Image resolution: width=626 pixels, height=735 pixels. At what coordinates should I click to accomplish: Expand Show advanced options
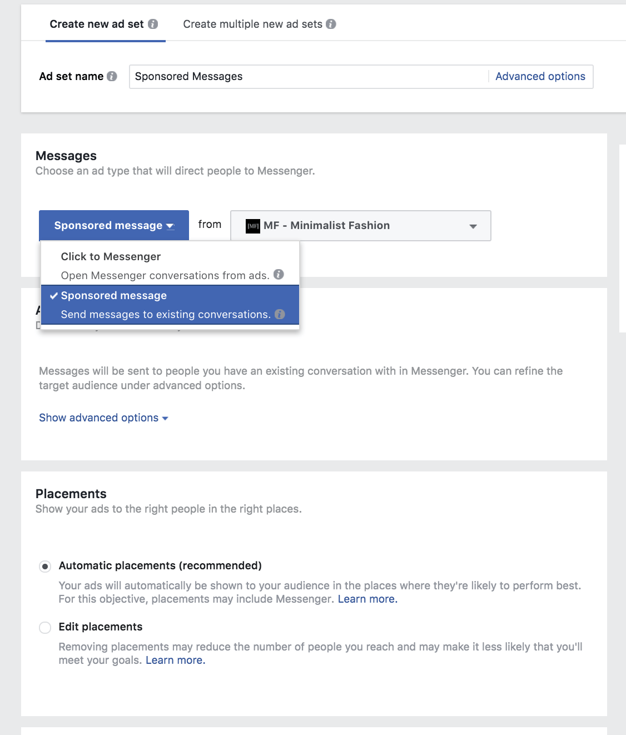point(103,418)
